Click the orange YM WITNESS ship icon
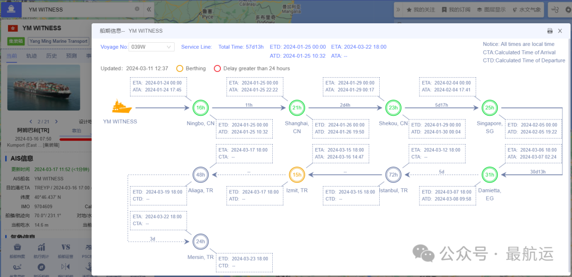 click(122, 107)
